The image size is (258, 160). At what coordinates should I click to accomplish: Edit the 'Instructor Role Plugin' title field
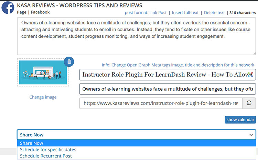coord(168,75)
